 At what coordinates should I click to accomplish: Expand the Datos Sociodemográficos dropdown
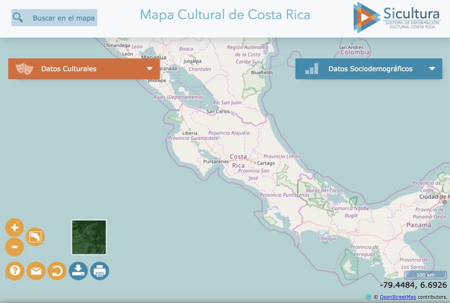click(432, 69)
